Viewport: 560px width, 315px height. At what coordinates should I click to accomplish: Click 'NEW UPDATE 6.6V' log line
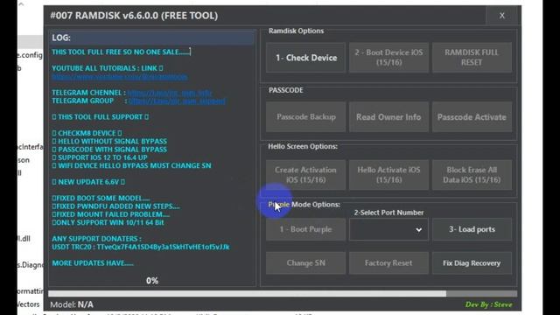(88, 182)
